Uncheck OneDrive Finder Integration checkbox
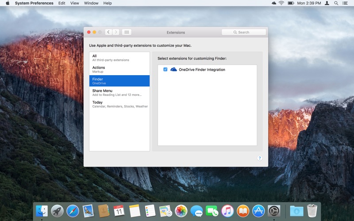Screen dimensions: 354x221 [x=165, y=69]
